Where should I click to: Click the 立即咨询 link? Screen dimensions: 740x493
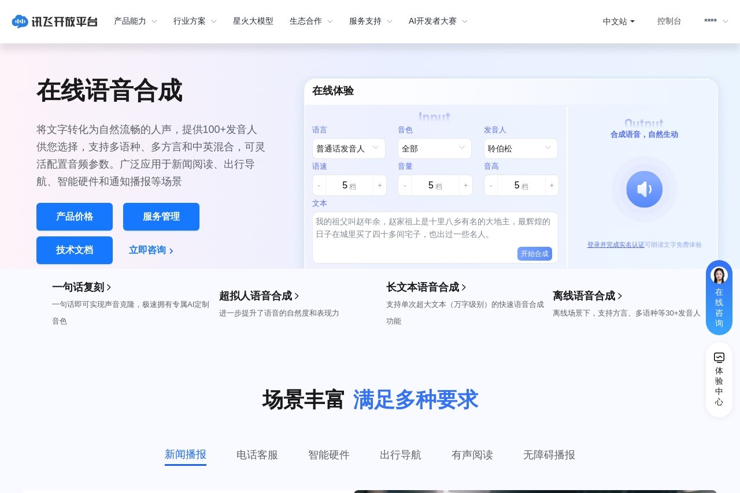pos(151,250)
